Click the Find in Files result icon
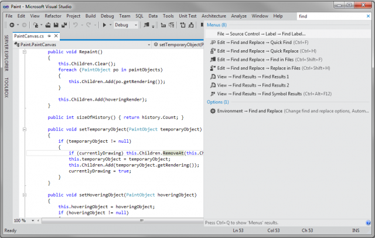Image resolution: width=375 pixels, height=238 pixels. [x=213, y=60]
